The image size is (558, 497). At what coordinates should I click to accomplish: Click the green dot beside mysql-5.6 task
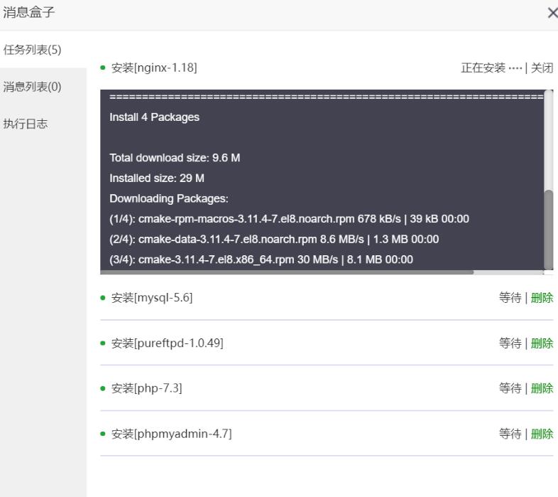click(x=103, y=297)
